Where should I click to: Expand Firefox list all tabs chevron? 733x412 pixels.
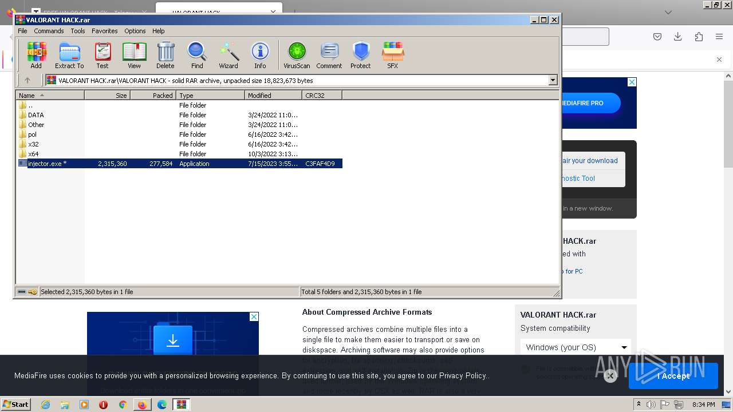pos(668,12)
